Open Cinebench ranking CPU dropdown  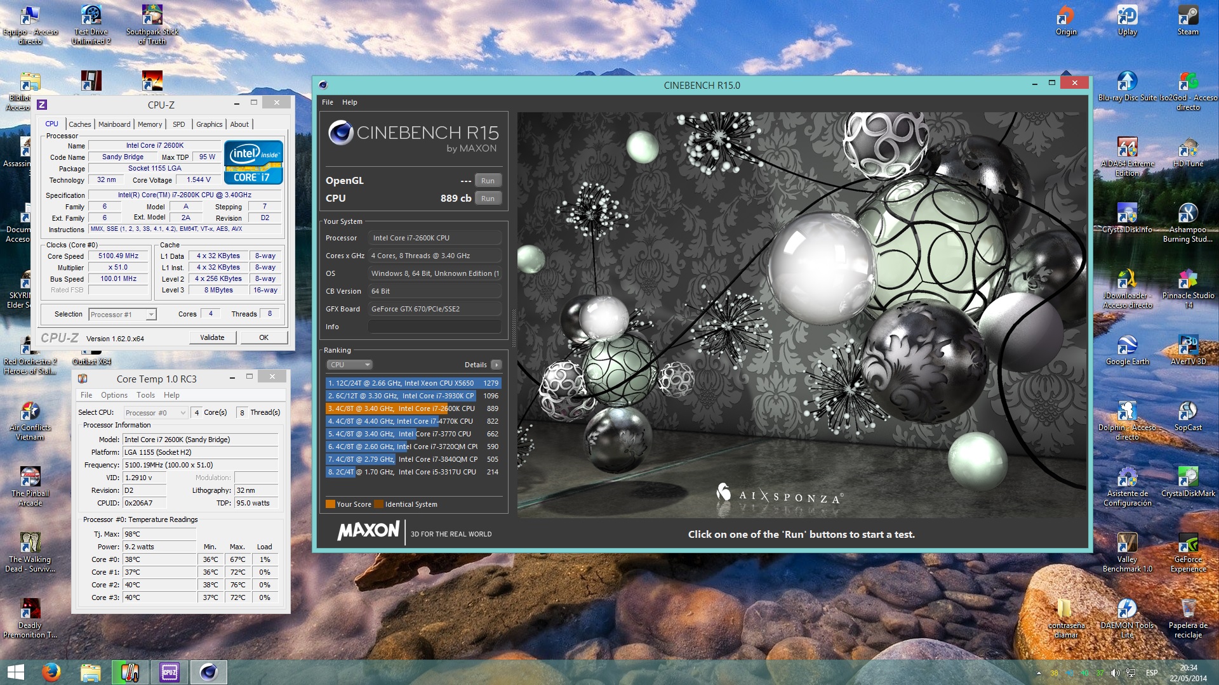point(349,365)
